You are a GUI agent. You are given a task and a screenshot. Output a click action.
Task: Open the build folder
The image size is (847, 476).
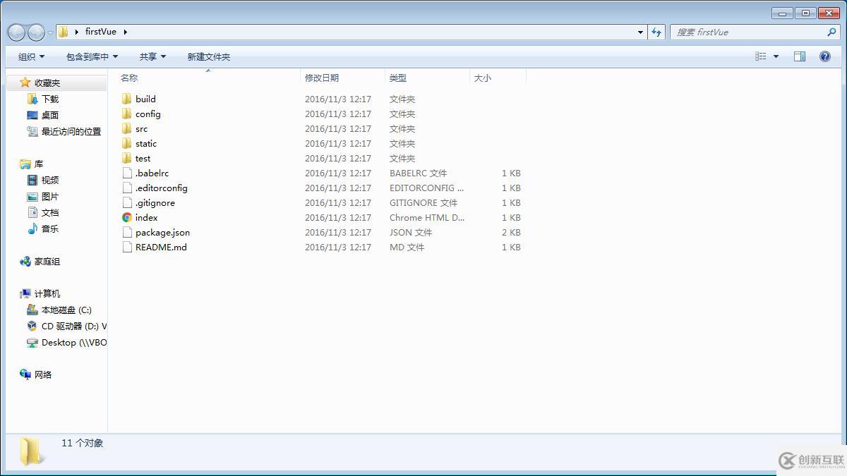pos(145,99)
